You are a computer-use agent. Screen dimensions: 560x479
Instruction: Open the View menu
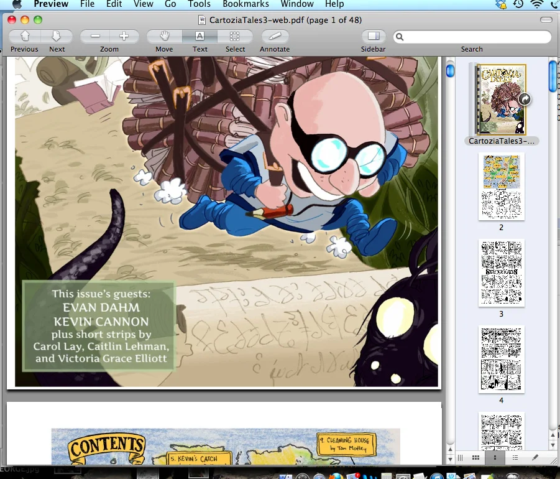[x=143, y=4]
